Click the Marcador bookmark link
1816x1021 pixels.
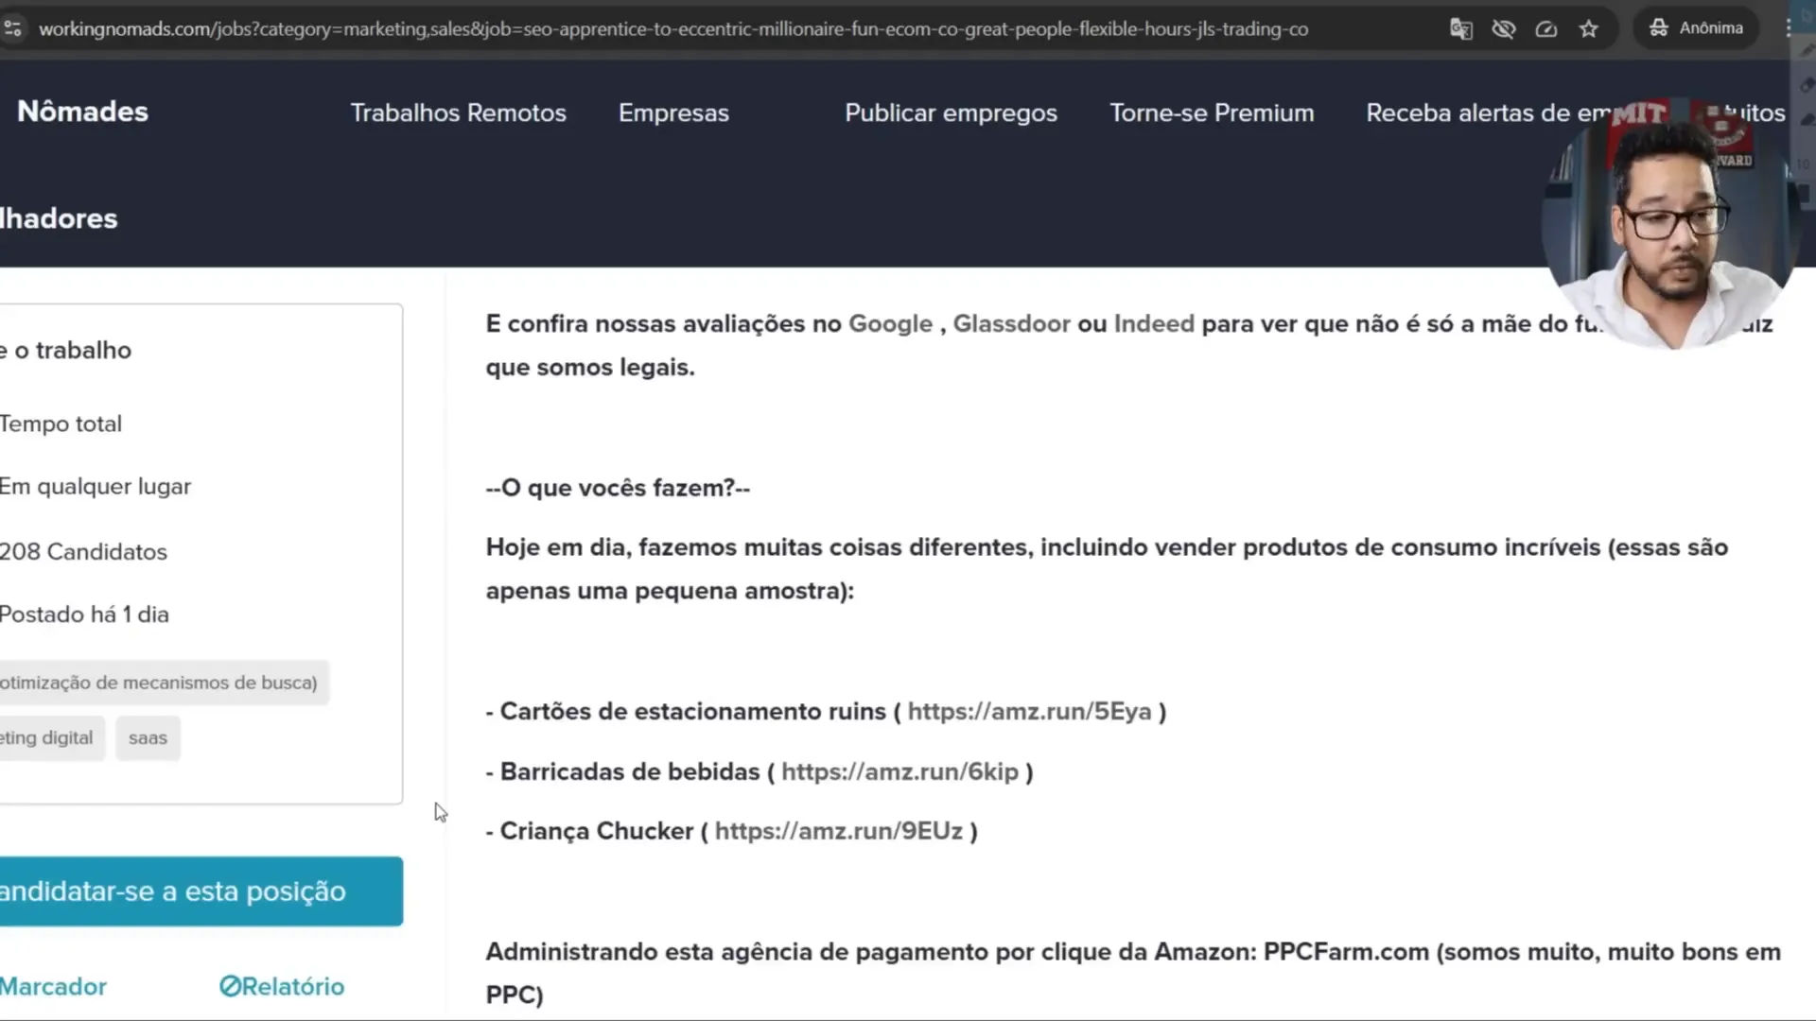pos(53,986)
